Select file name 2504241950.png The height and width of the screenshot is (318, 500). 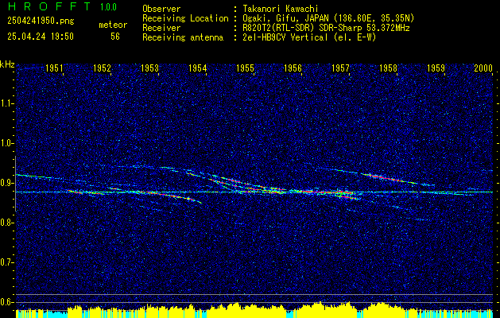click(41, 21)
